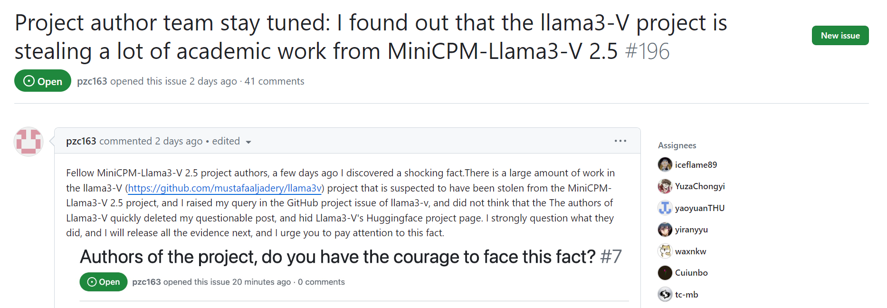
Task: Open the mustafaaljadery/llama3v GitHub link
Action: 225,188
